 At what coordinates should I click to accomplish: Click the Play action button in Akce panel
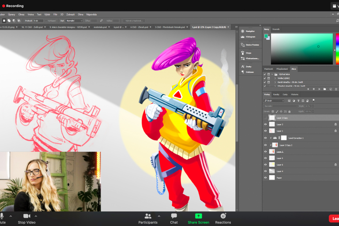coord(319,89)
